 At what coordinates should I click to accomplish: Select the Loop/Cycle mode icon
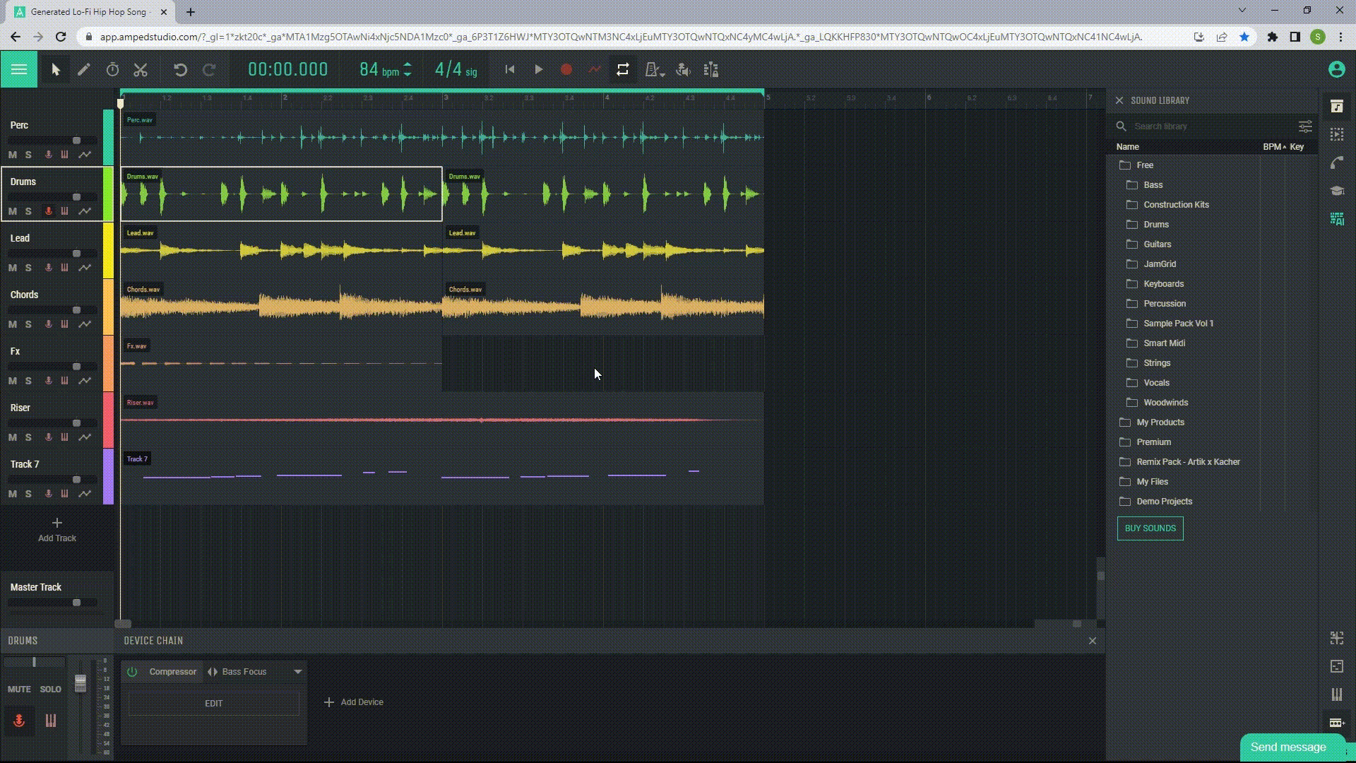[623, 70]
